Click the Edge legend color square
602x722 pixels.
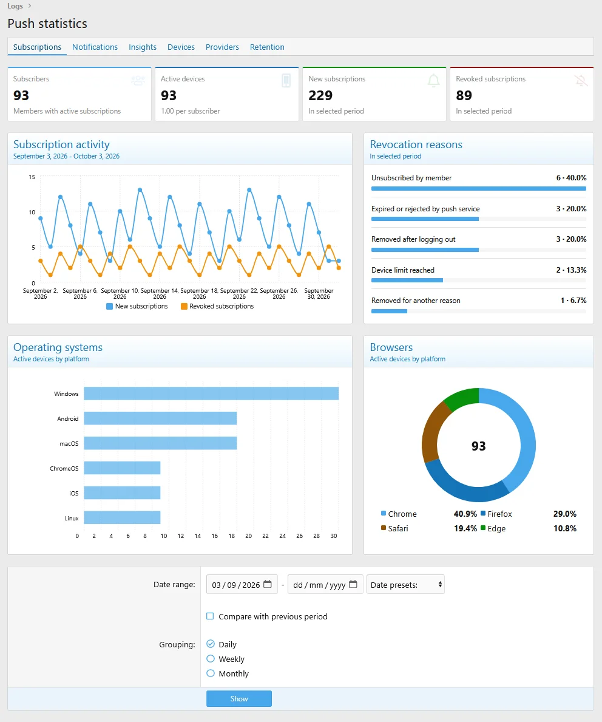[483, 528]
